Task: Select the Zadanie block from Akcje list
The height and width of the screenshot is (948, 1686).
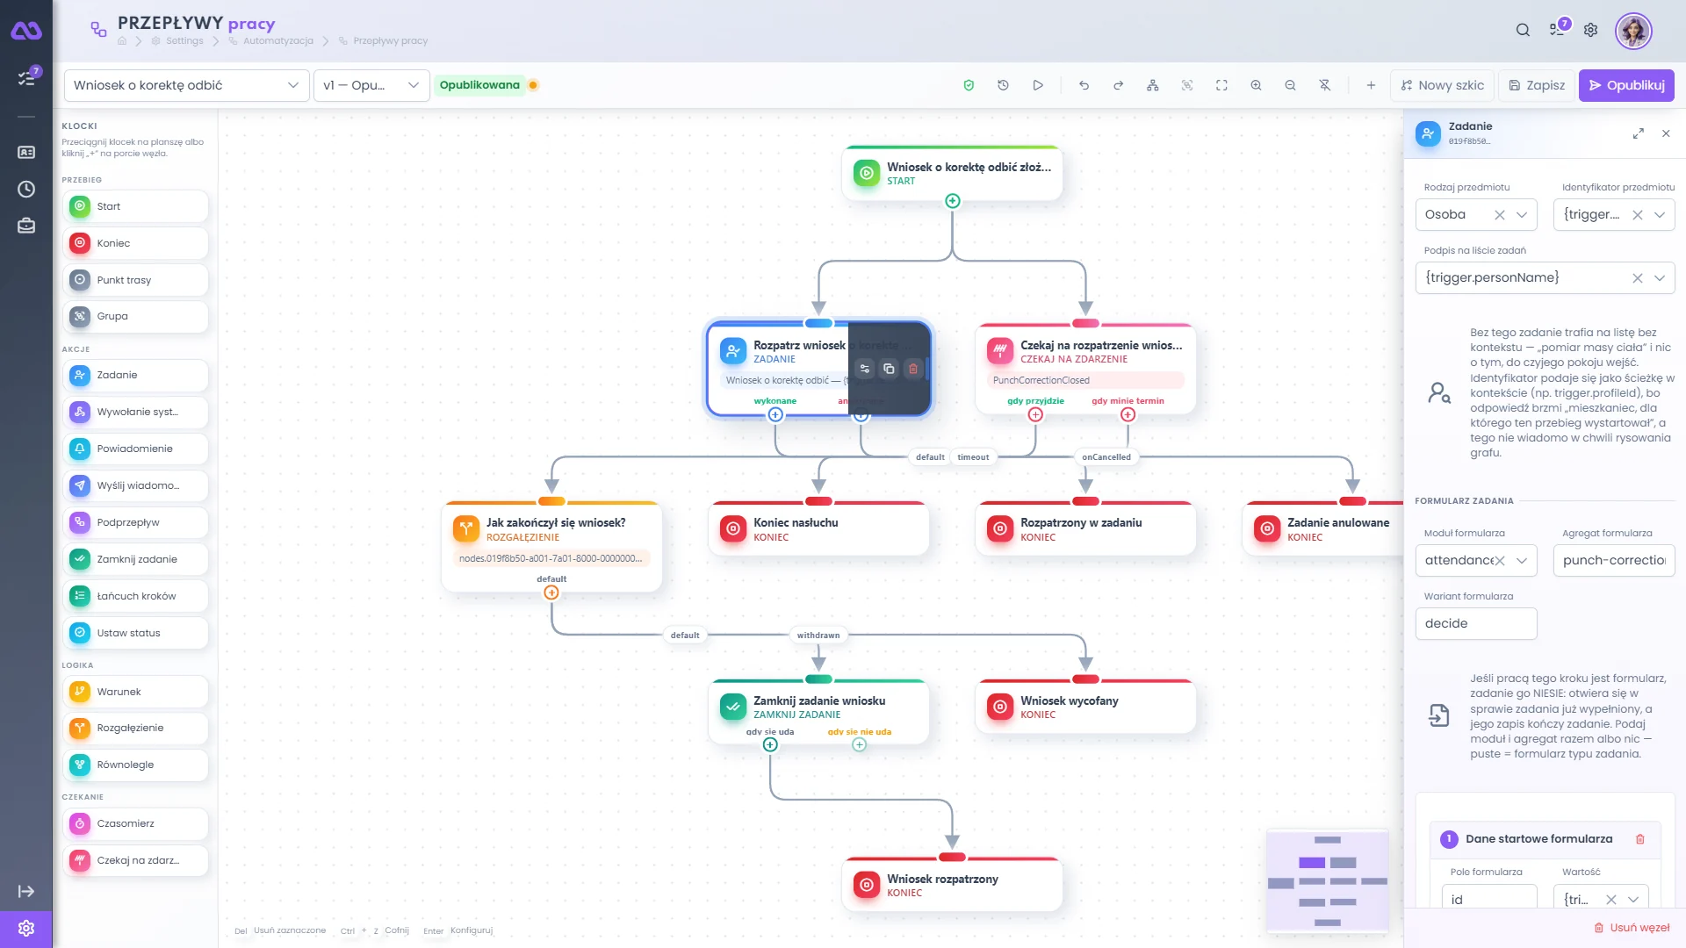Action: coord(135,375)
